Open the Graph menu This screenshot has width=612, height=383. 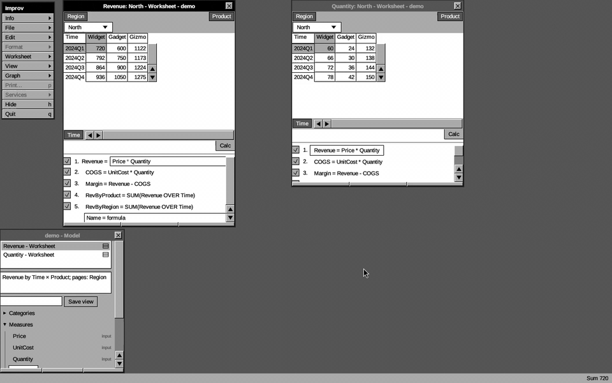[x=27, y=75]
